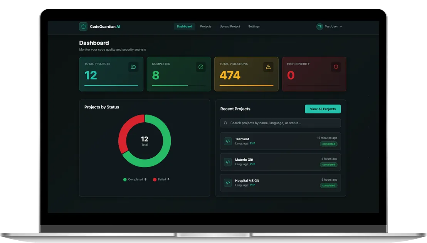Click the Language: PHP text under Materio Gitt
427x243 pixels.
point(245,165)
